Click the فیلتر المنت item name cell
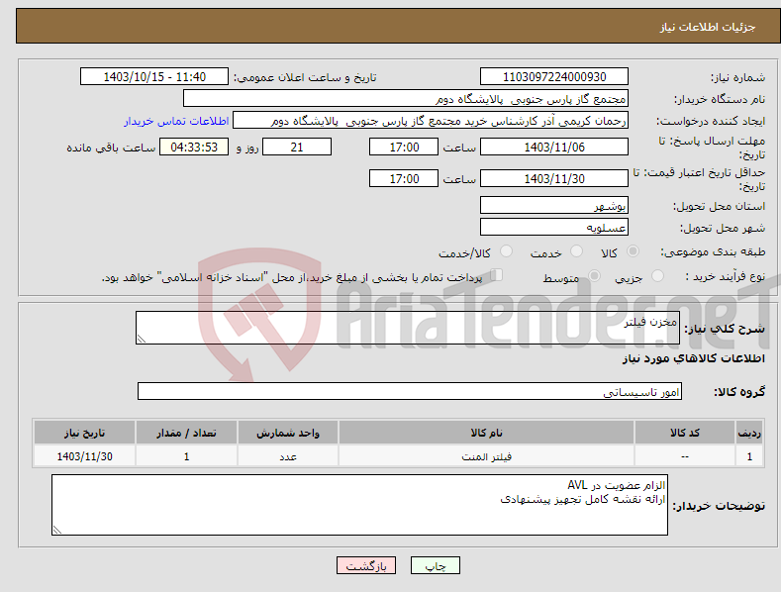 [x=487, y=456]
